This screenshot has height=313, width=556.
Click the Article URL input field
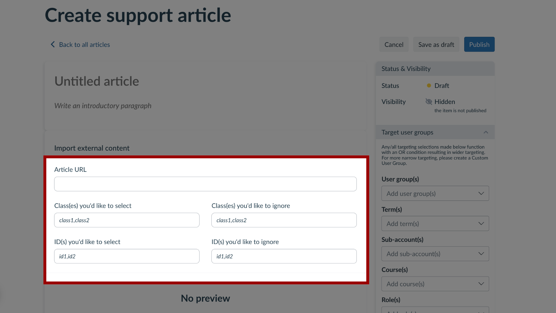[205, 184]
